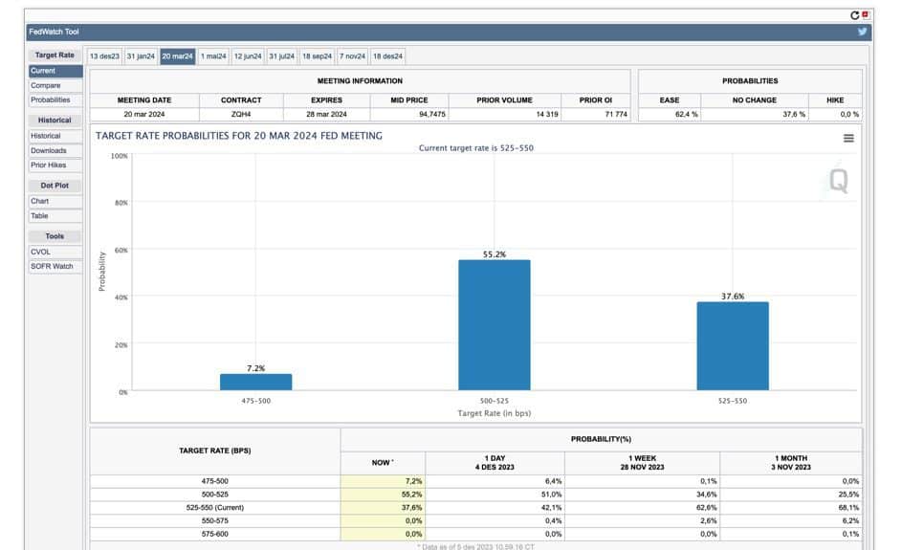
Task: Click the 1 WEEK 28 NOV 2023 header
Action: click(642, 463)
